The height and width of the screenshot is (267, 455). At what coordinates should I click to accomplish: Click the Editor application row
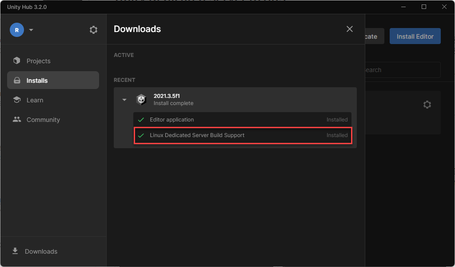(x=242, y=119)
